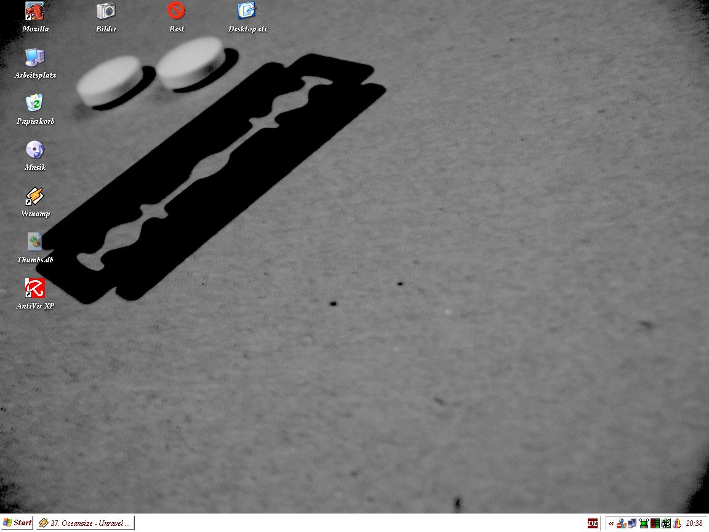Viewport: 709px width, 532px height.
Task: Select the Bilder camera folder icon
Action: click(x=106, y=11)
